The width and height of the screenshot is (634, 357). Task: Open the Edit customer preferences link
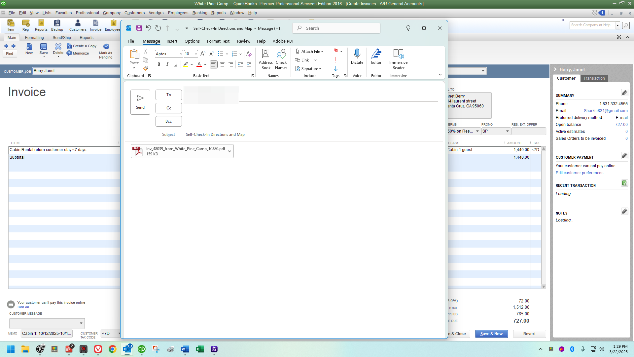tap(579, 173)
